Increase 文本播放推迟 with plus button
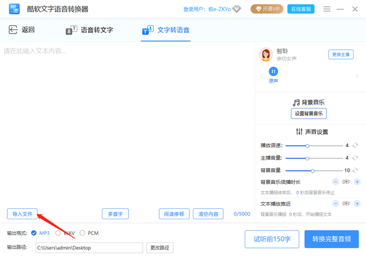The width and height of the screenshot is (366, 257). pos(357,203)
